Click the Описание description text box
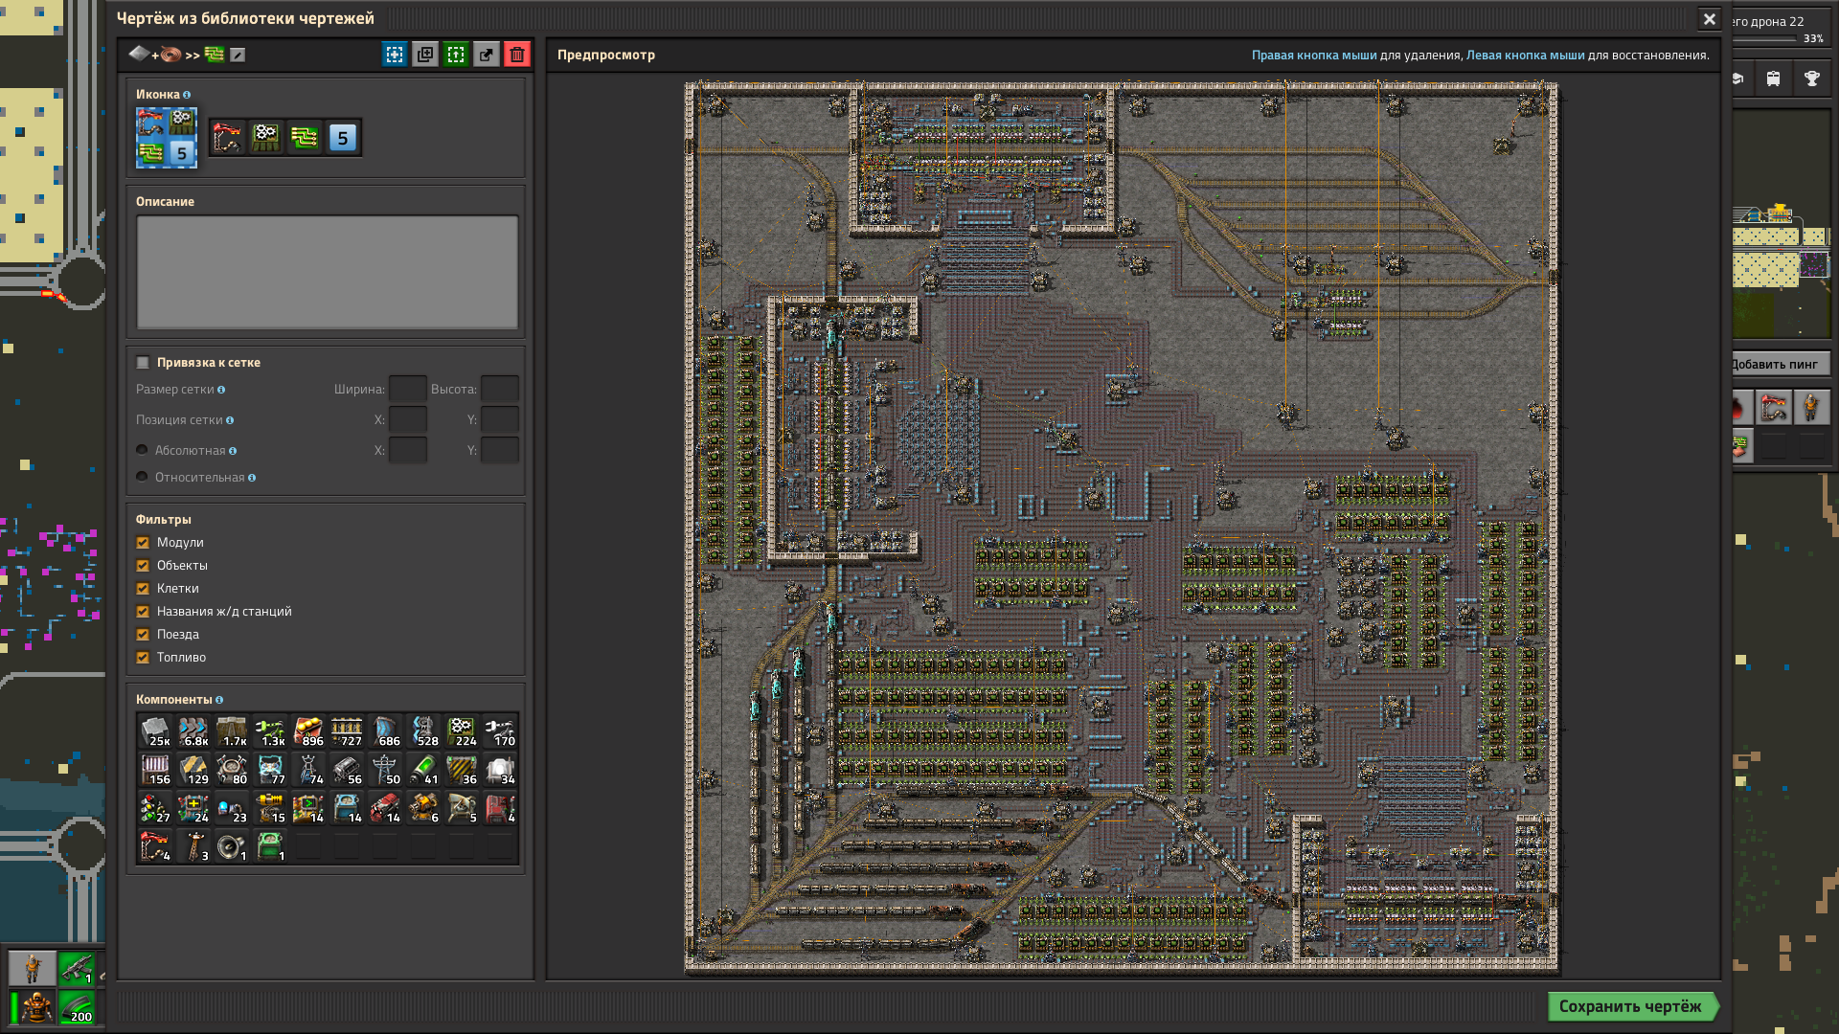 pyautogui.click(x=327, y=272)
